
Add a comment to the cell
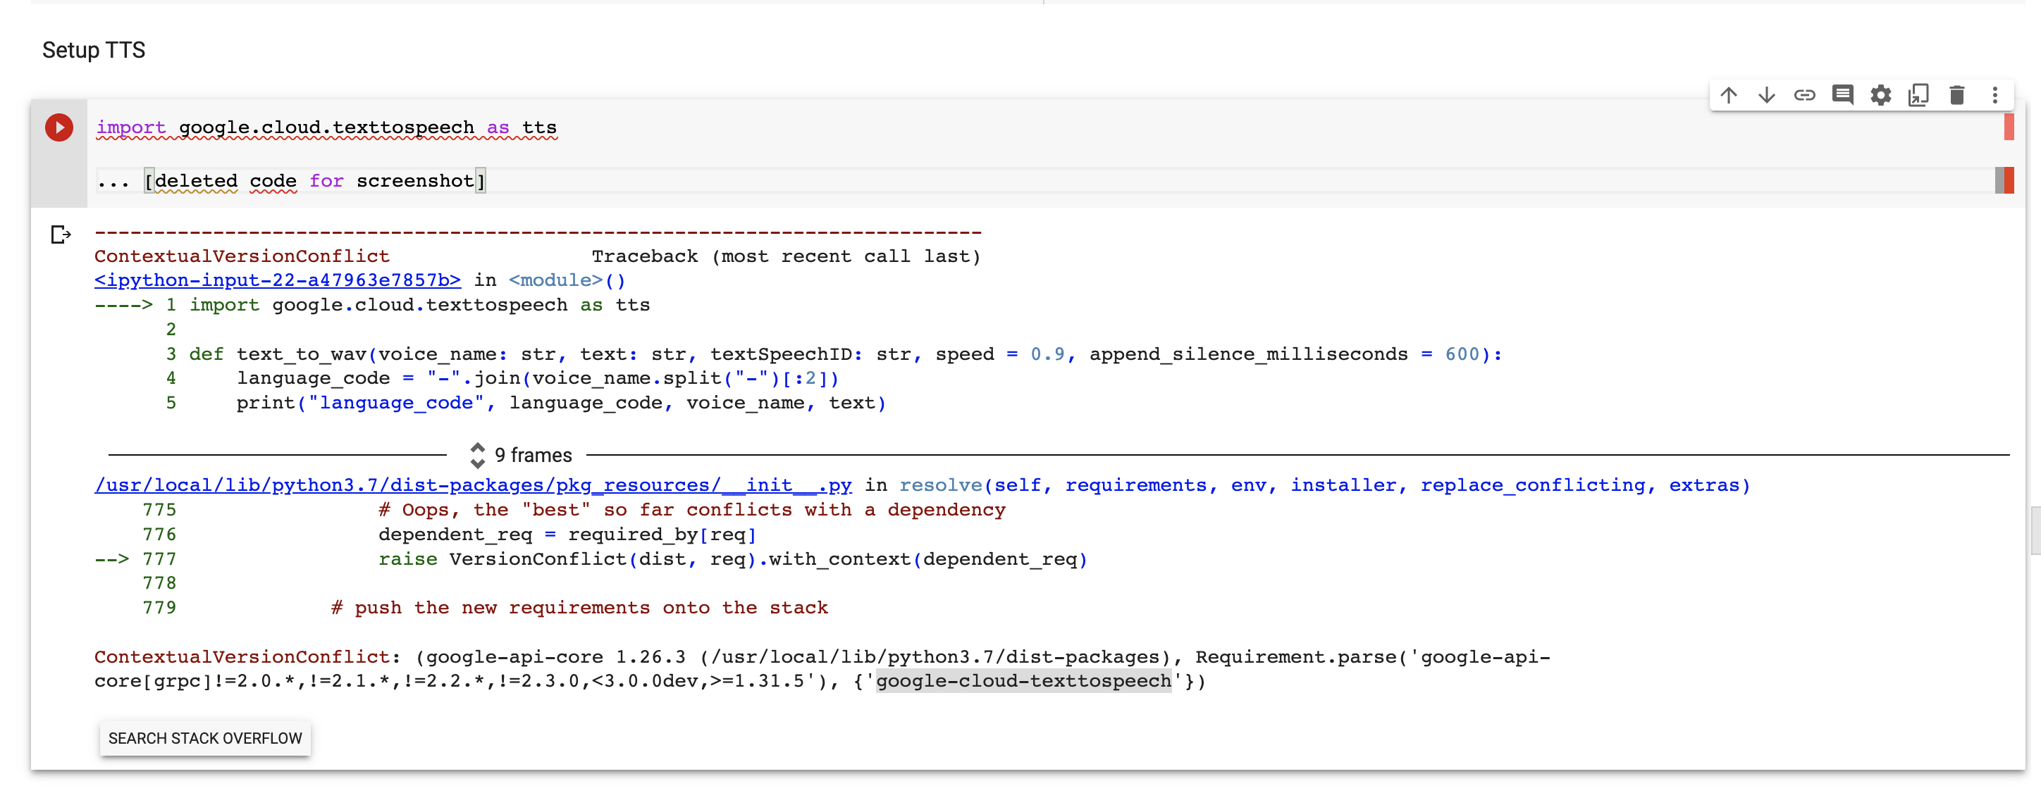pyautogui.click(x=1842, y=96)
